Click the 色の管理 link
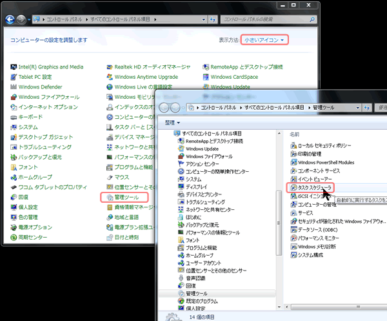The width and height of the screenshot is (387, 321). tap(28, 217)
